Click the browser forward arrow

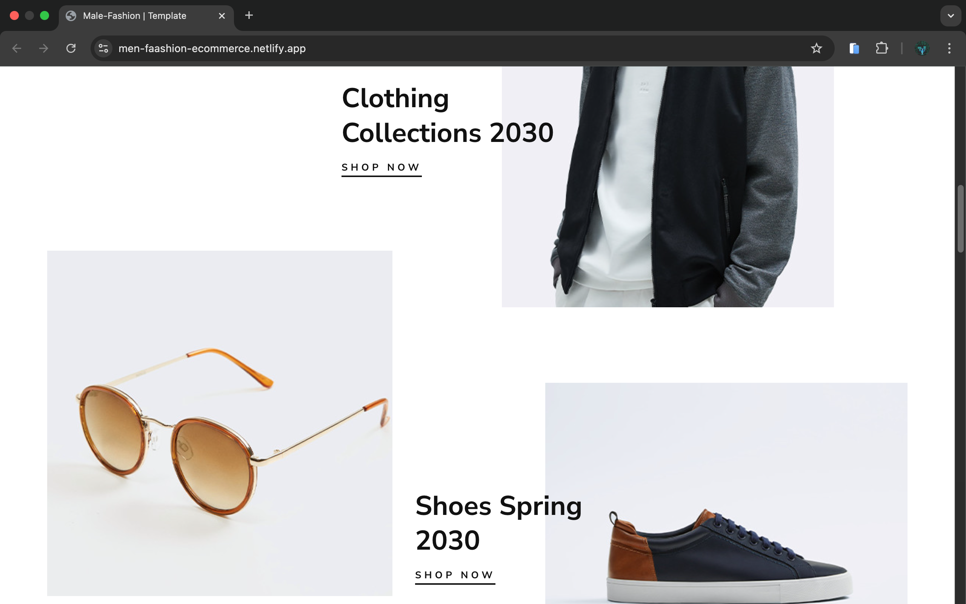point(43,48)
